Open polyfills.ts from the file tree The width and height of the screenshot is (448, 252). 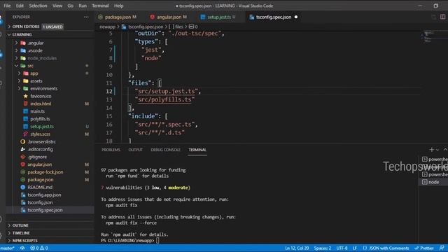pos(40,119)
